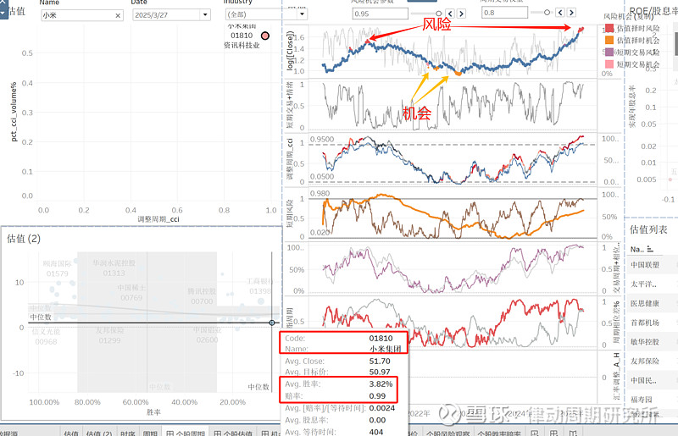Open the Date dropdown showing 2025/3/27
The height and width of the screenshot is (436, 678).
coord(205,15)
